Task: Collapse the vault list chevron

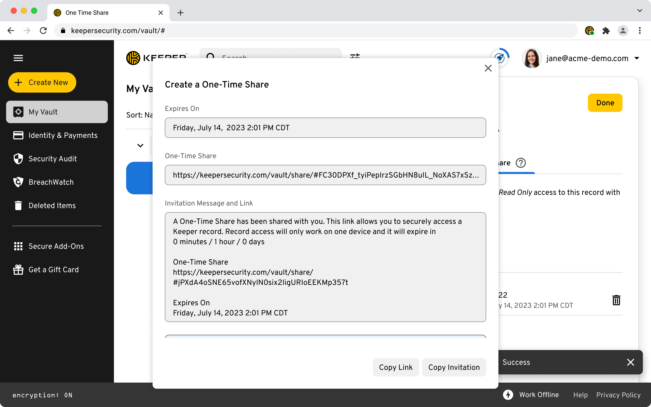Action: (140, 146)
